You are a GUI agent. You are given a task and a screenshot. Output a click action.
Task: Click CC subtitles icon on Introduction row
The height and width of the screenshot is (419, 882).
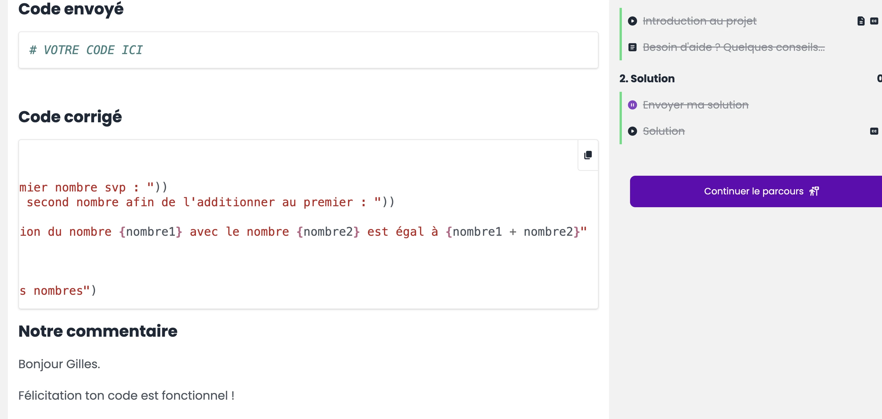(874, 21)
